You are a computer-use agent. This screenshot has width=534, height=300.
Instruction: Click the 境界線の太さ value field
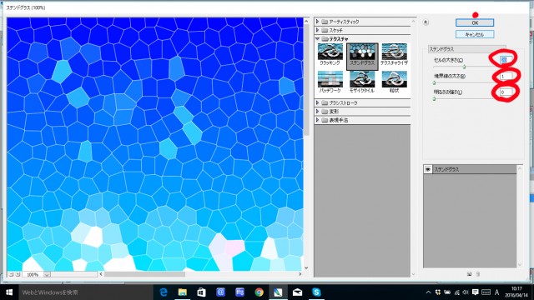pos(506,76)
